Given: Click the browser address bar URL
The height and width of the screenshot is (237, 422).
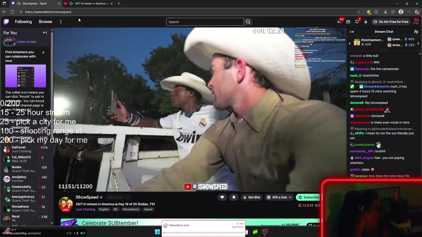Looking at the screenshot, I should tap(48, 12).
